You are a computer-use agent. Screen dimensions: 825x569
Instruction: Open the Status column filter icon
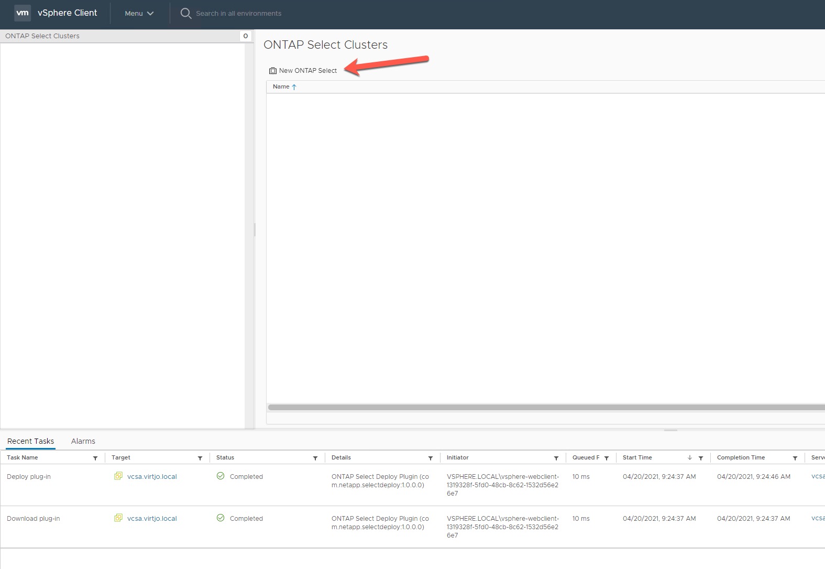coord(315,458)
